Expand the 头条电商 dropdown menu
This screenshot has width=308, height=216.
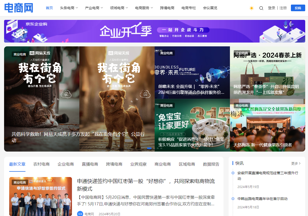69,8
